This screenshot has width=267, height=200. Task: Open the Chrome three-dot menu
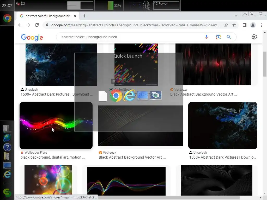[261, 25]
